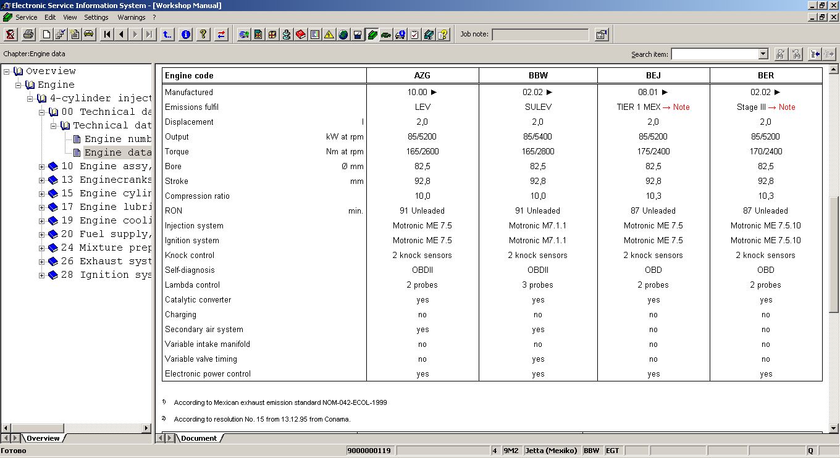Click the second binoculars find-next icon
The height and width of the screenshot is (458, 840).
pyautogui.click(x=796, y=54)
